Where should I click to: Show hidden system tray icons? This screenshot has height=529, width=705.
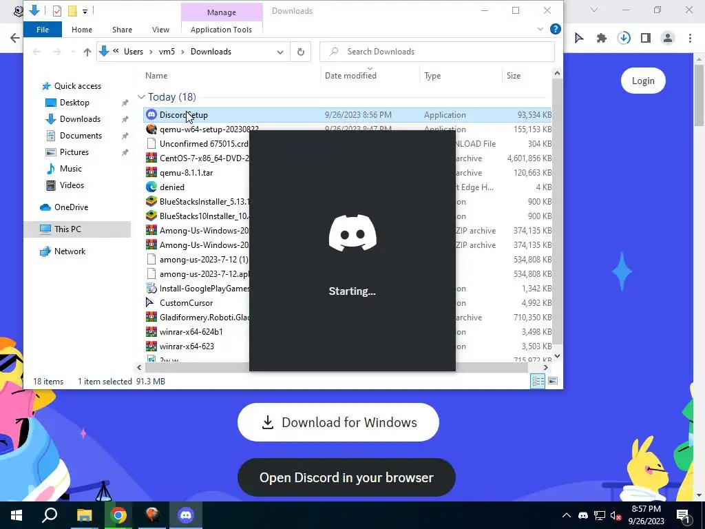(567, 515)
